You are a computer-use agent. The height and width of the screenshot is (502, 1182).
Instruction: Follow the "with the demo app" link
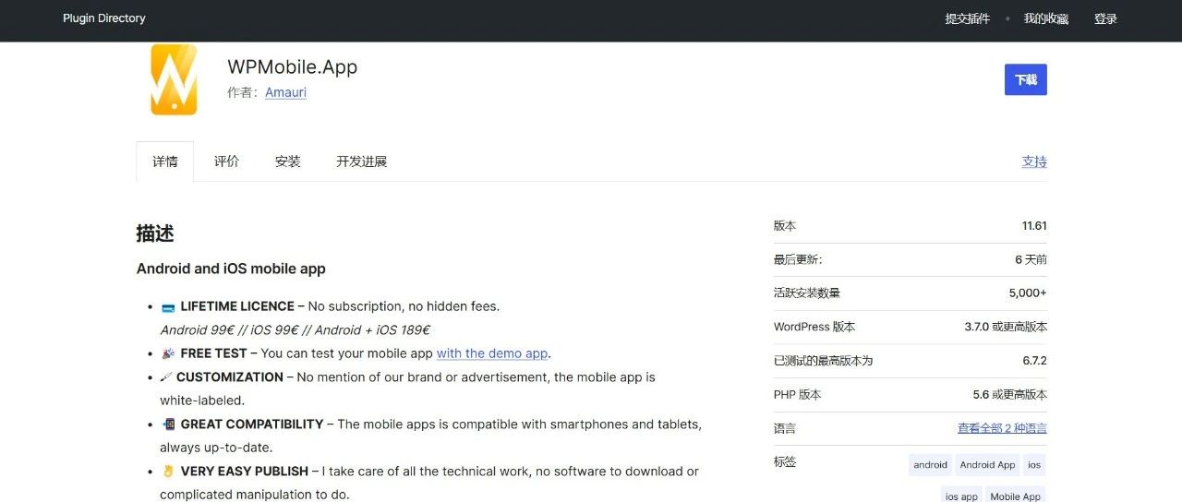pyautogui.click(x=492, y=353)
